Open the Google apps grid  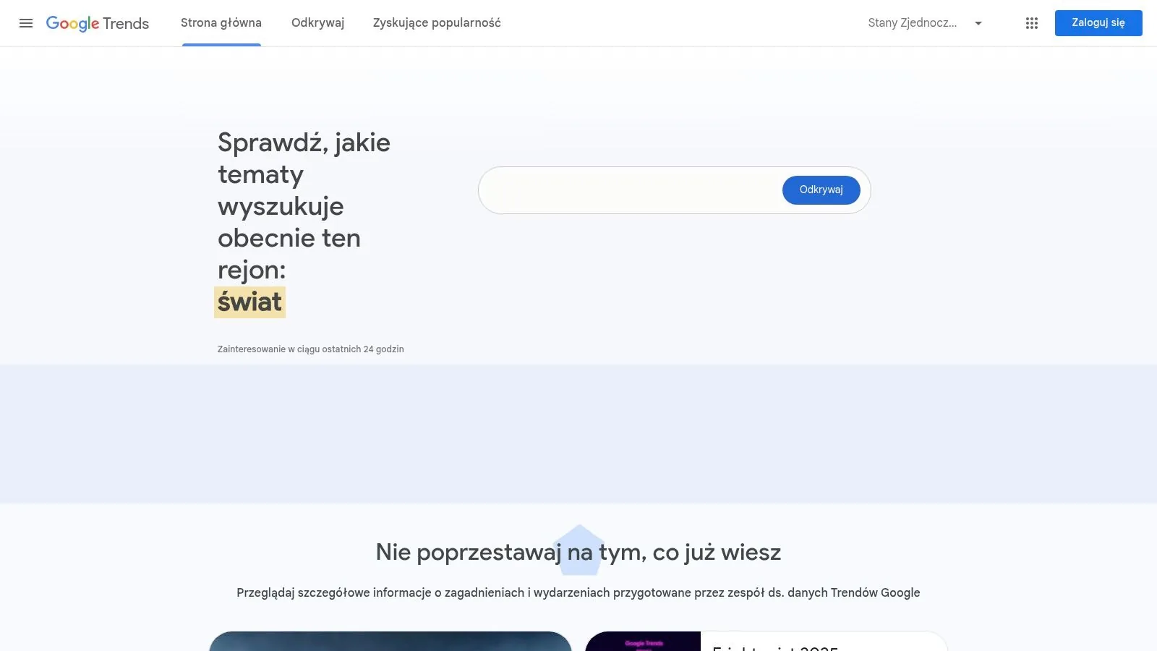[x=1032, y=23]
